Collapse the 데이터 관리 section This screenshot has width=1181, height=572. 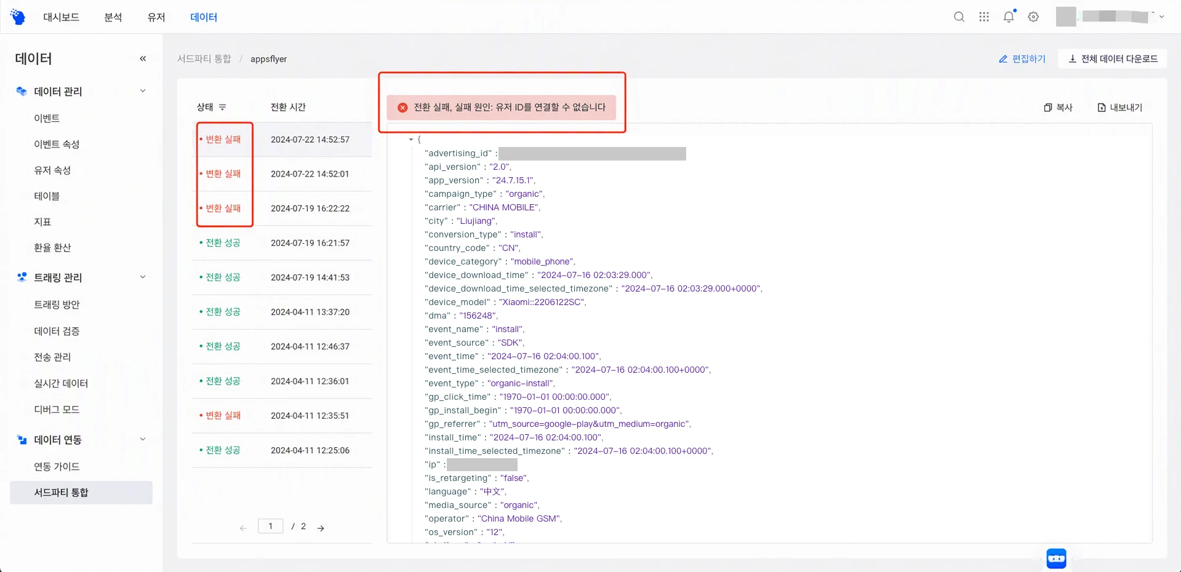(143, 91)
